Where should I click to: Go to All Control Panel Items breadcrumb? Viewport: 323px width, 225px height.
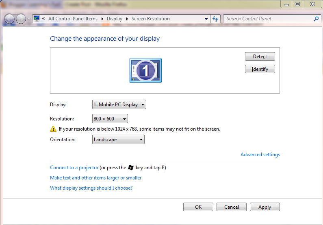(x=73, y=19)
